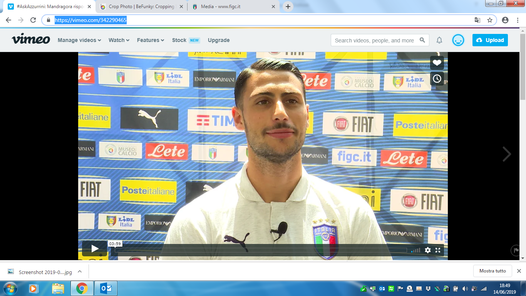Select the Vimeo settings gear in the player
This screenshot has height=296, width=526.
pyautogui.click(x=427, y=250)
